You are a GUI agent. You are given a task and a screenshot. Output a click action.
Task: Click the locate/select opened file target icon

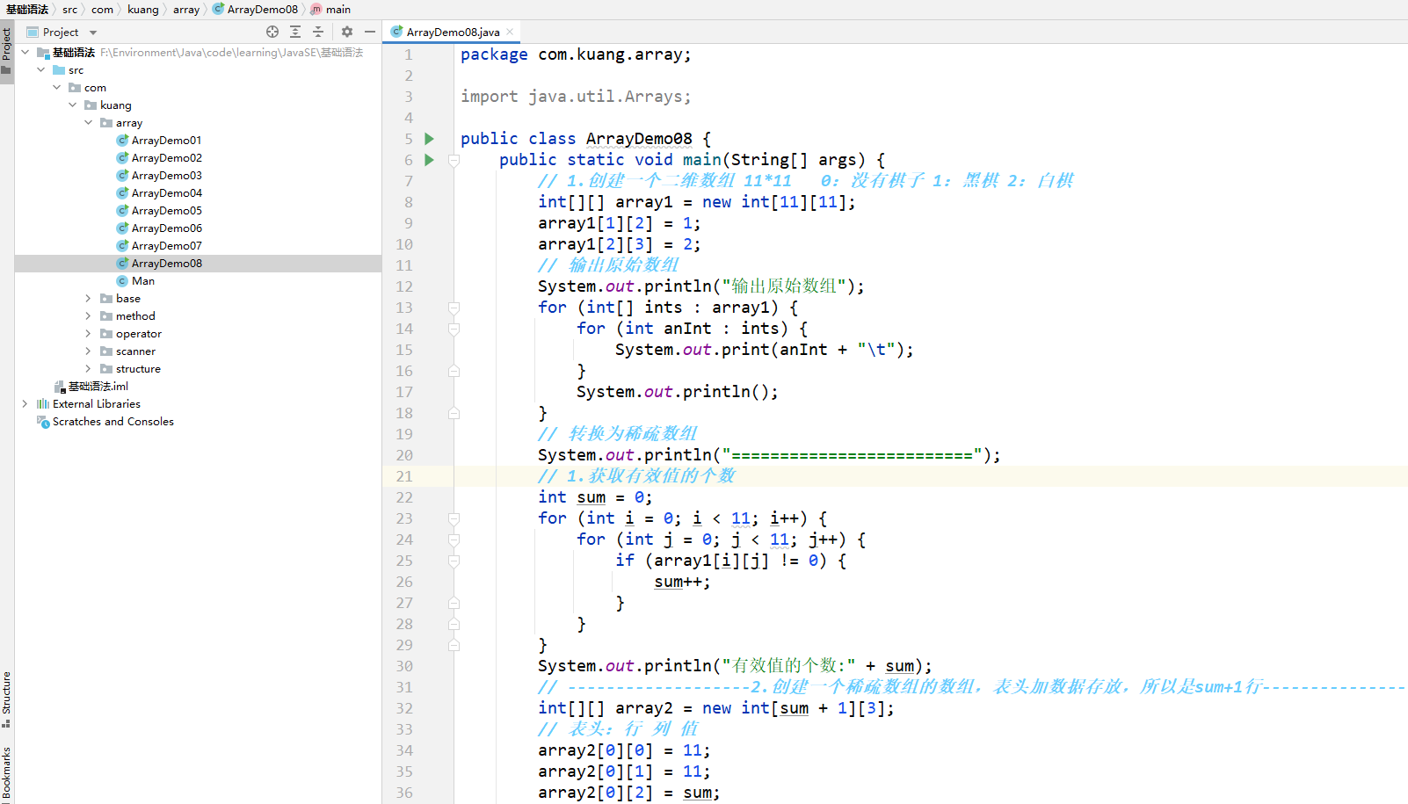(x=272, y=32)
